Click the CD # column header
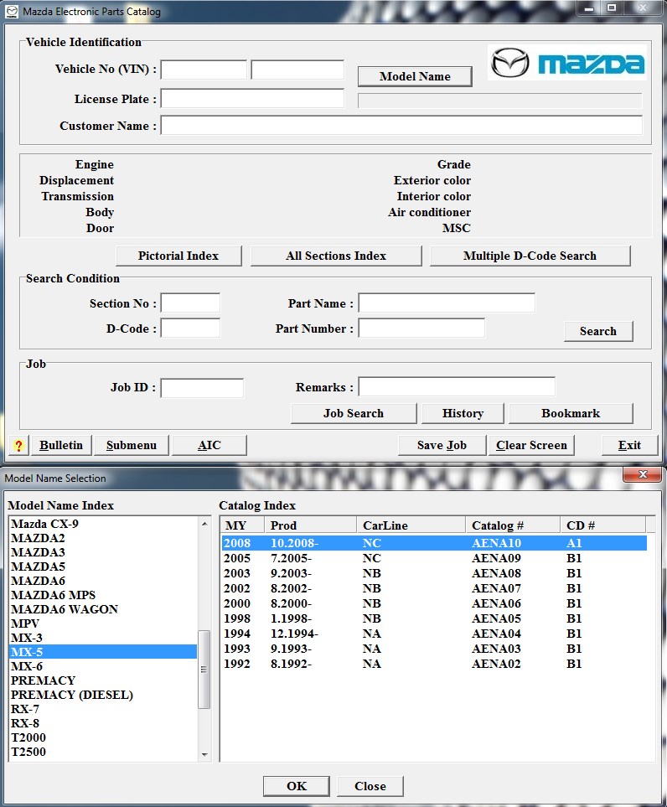The width and height of the screenshot is (667, 807). click(602, 525)
